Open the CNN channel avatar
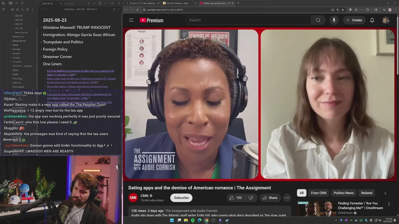 [133, 198]
